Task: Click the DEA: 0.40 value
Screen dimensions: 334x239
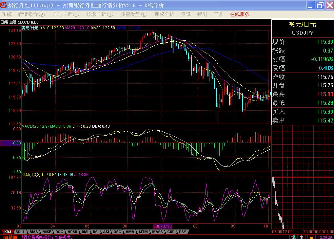Action: (x=101, y=126)
